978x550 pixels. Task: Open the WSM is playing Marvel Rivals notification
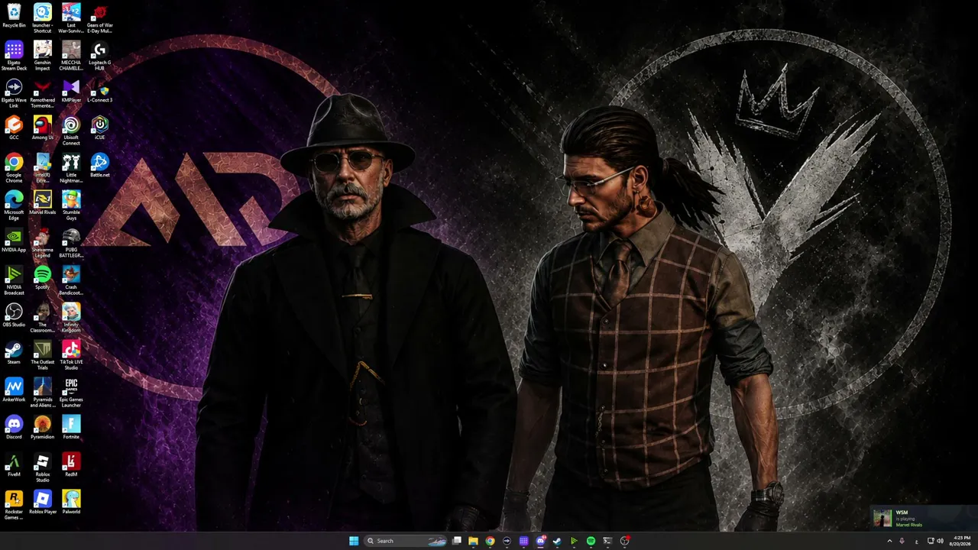(x=924, y=518)
